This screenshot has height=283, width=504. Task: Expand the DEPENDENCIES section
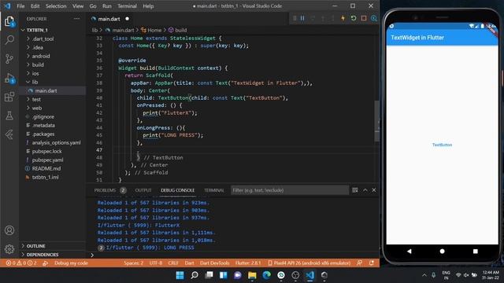point(43,255)
